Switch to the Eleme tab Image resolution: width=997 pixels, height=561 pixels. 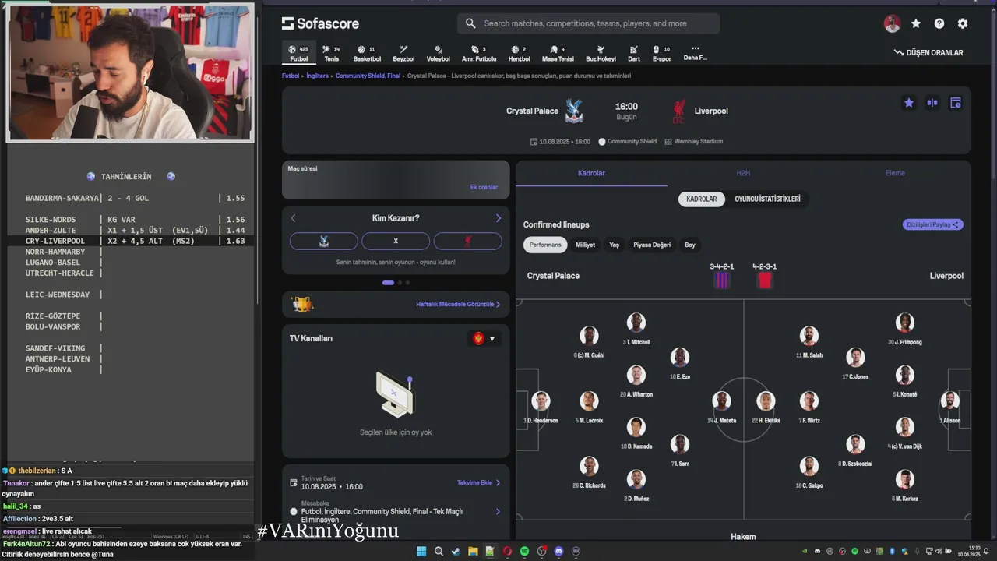895,173
